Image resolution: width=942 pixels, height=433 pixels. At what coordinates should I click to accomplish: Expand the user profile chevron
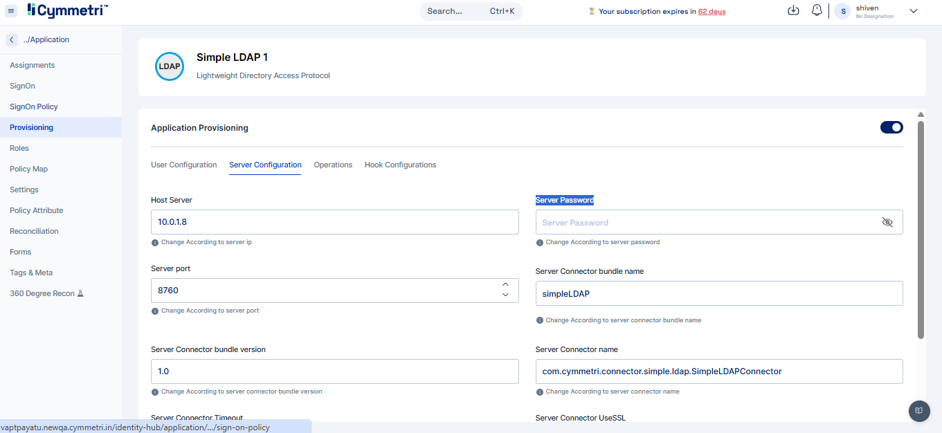[913, 11]
